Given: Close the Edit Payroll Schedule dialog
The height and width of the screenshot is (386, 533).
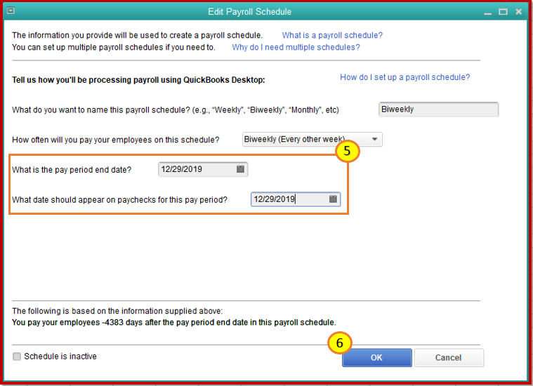Looking at the screenshot, I should tap(519, 12).
